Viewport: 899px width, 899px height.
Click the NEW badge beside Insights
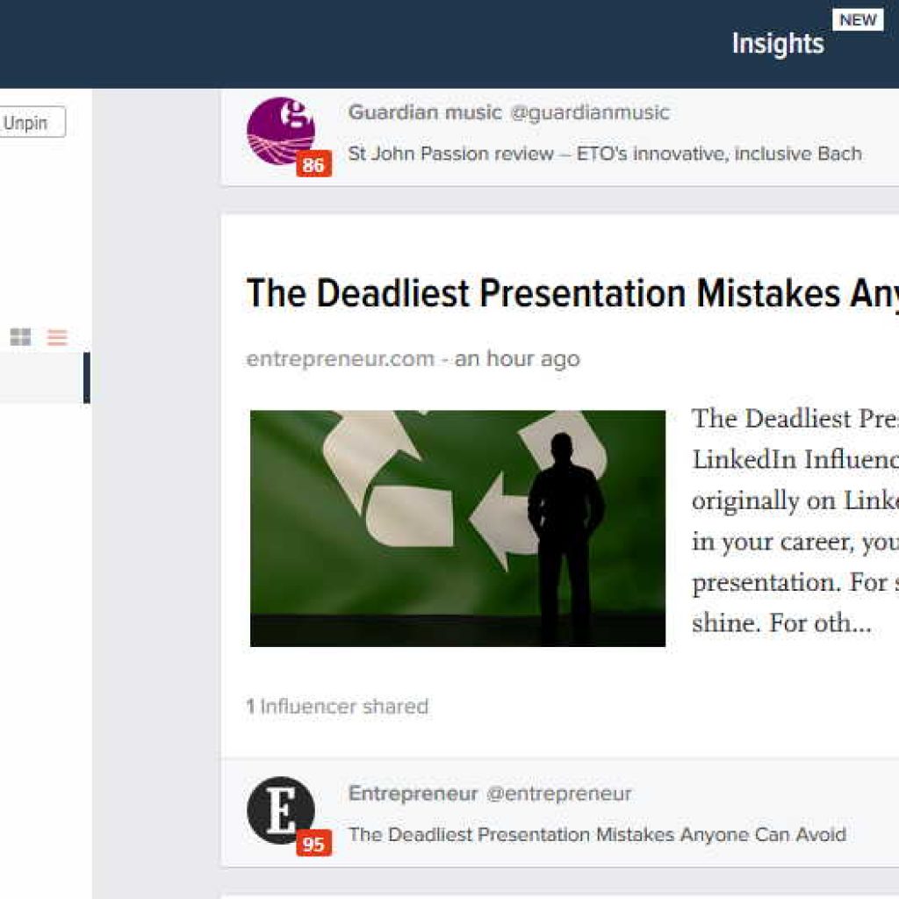coord(858,20)
